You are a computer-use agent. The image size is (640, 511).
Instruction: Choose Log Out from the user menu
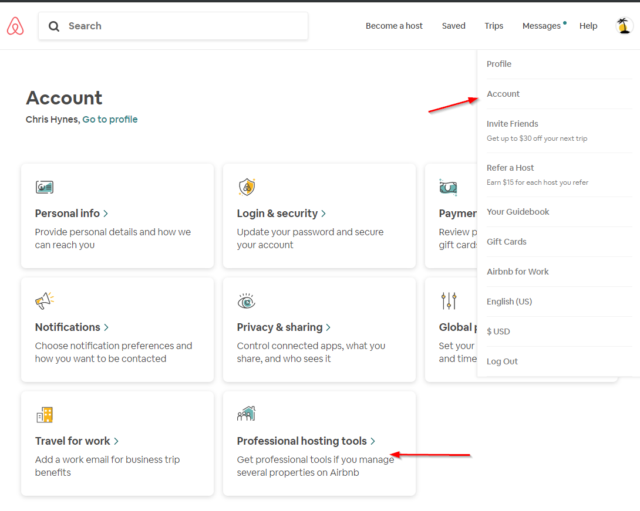pos(502,361)
